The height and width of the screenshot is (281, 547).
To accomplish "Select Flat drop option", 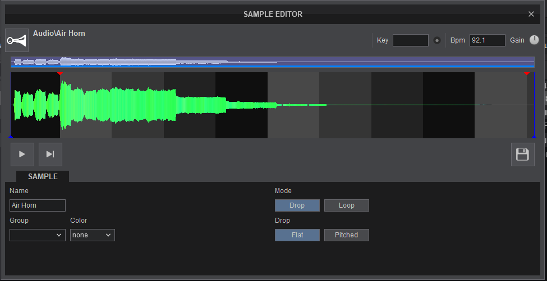I will click(297, 235).
